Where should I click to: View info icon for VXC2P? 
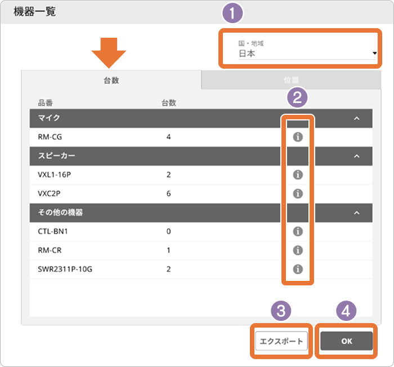click(298, 194)
